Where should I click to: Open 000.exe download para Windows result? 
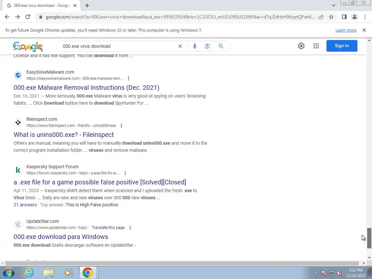pos(61,237)
